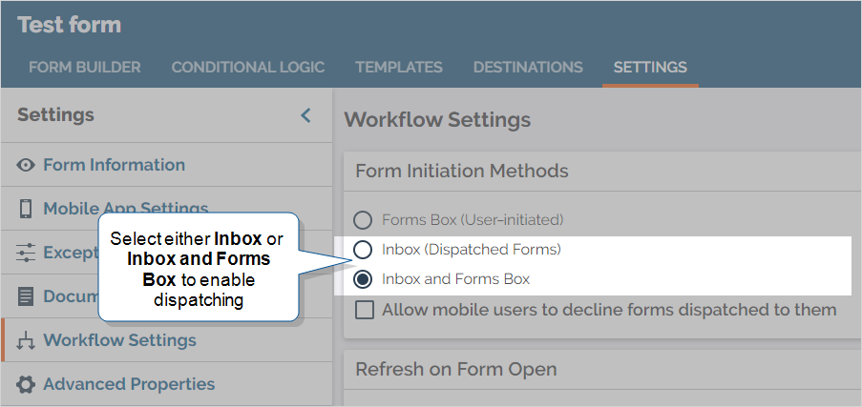Click the phone icon for Mobile App Settings
Screen dimensions: 862x407
click(x=26, y=209)
